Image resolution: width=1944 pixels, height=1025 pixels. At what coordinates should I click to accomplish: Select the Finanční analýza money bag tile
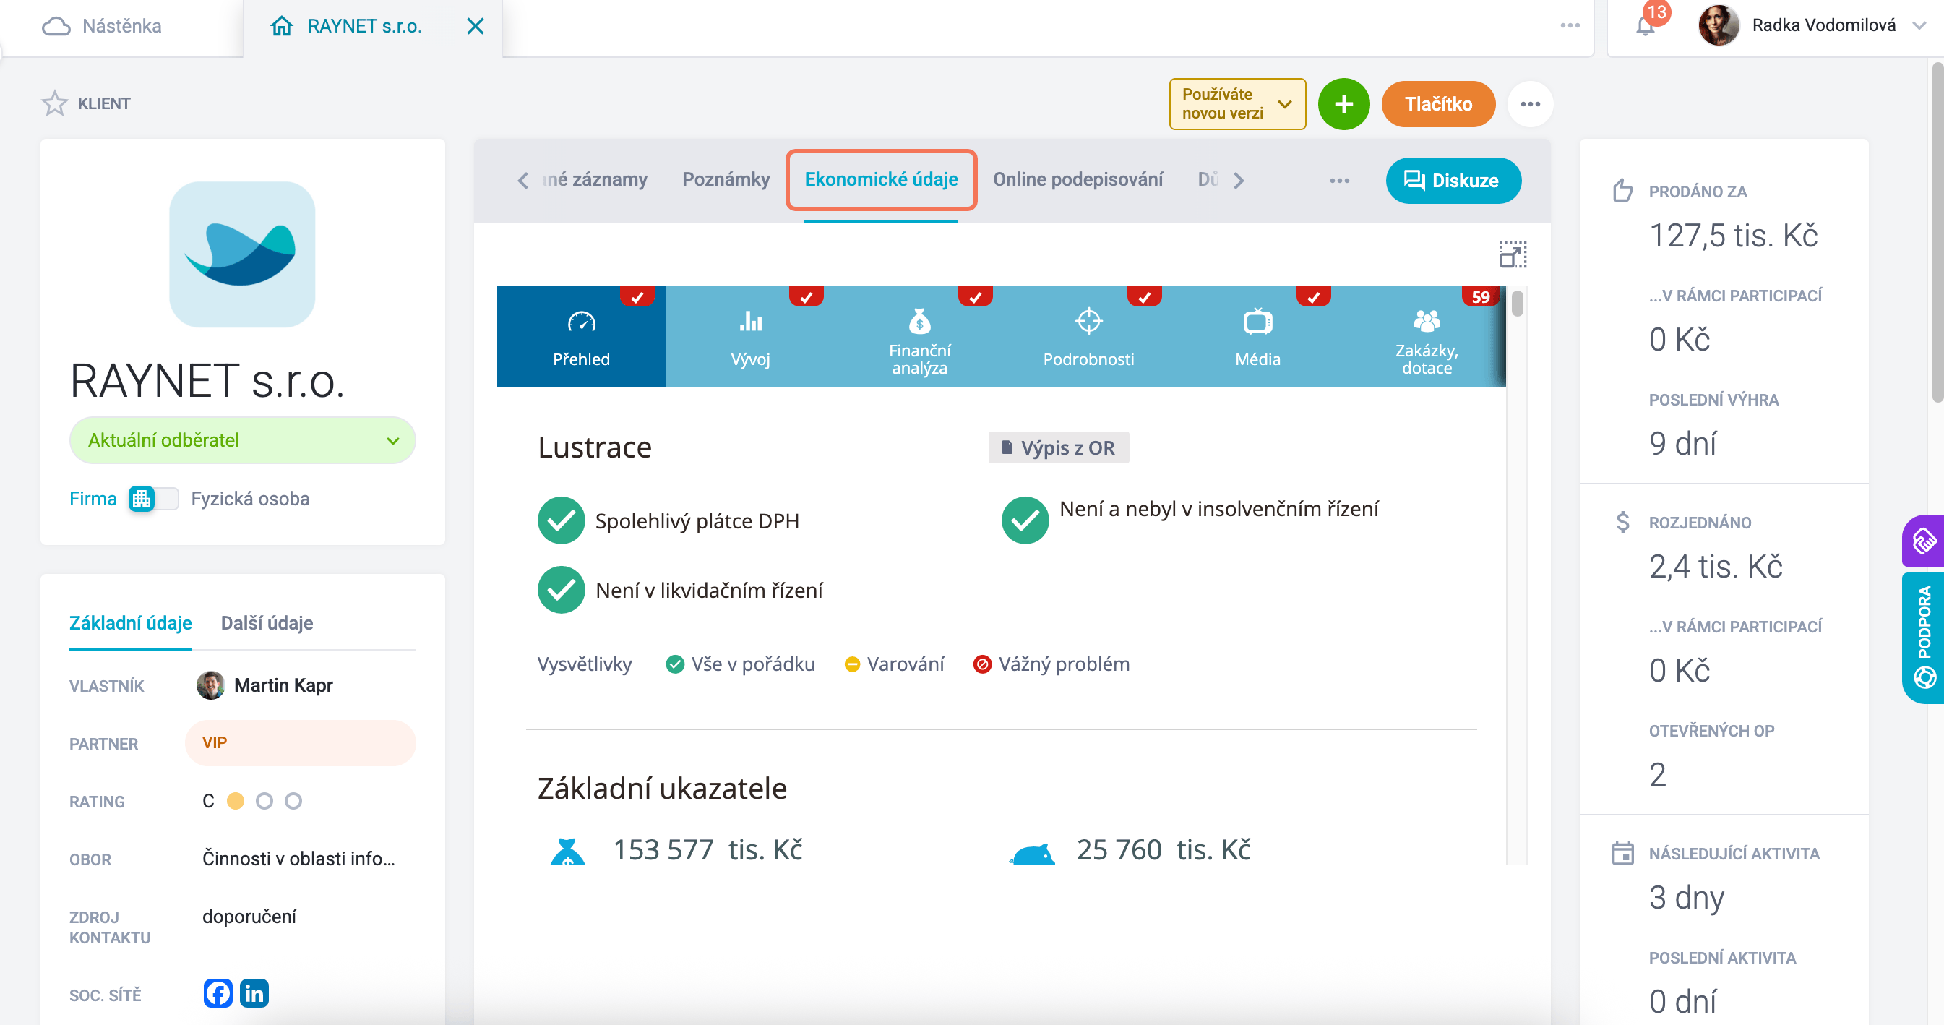point(919,337)
